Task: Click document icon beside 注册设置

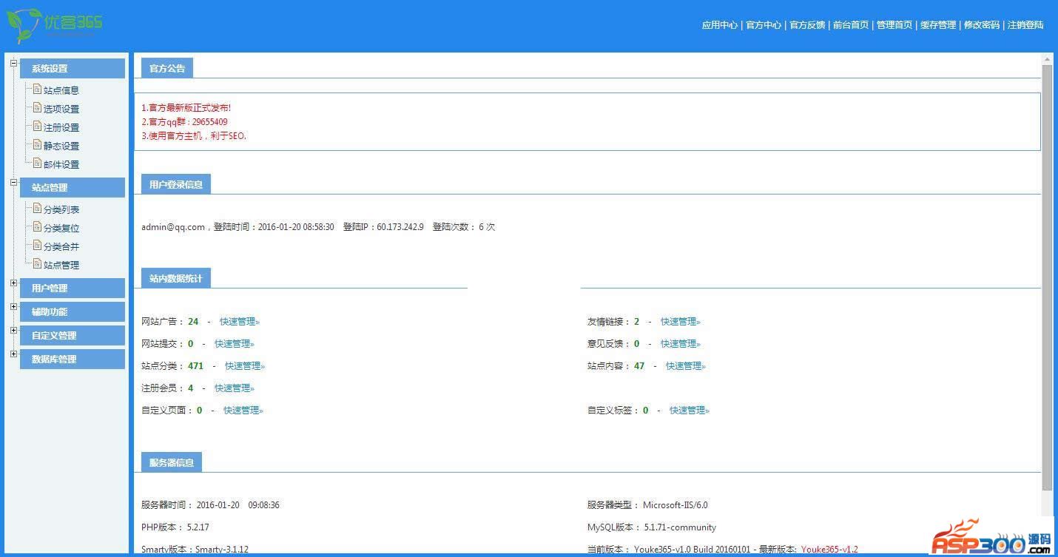Action: point(37,126)
